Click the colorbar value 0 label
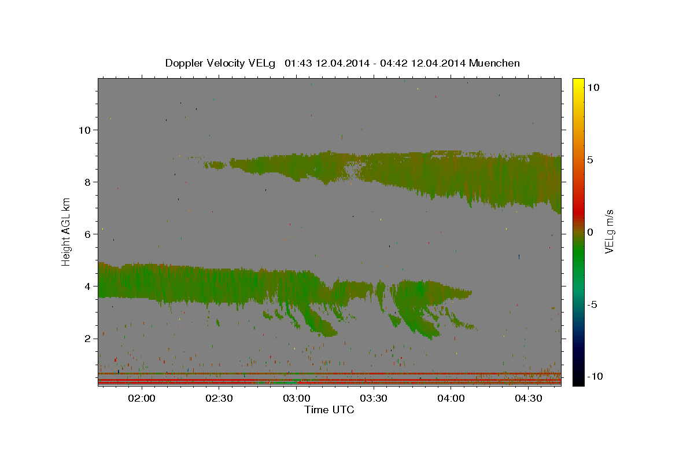This screenshot has width=694, height=463. [590, 231]
